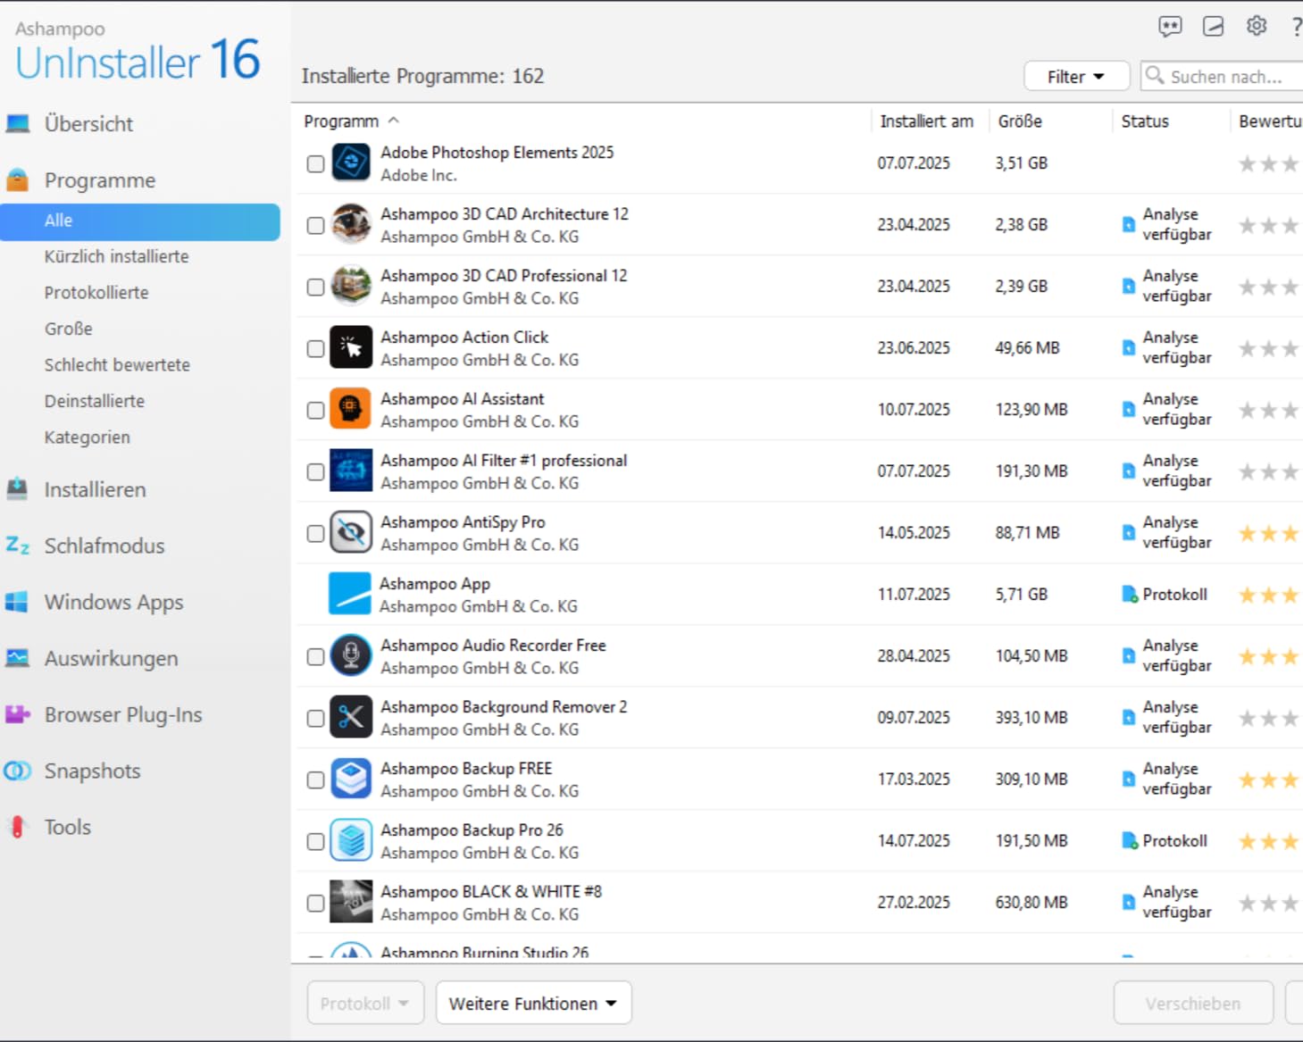Click Ashampoo AI Assistant program icon

point(351,409)
